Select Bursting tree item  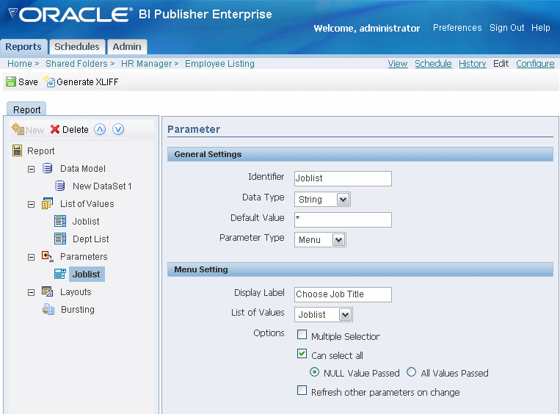pyautogui.click(x=78, y=309)
